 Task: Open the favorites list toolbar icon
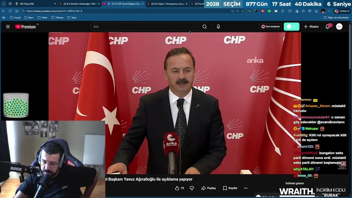tap(303, 11)
